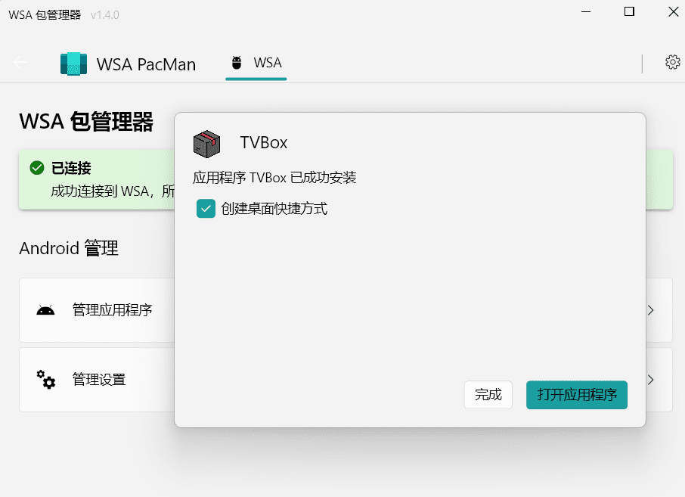Click the back arrow in the top-left corner
This screenshot has height=497, width=685.
[x=19, y=62]
